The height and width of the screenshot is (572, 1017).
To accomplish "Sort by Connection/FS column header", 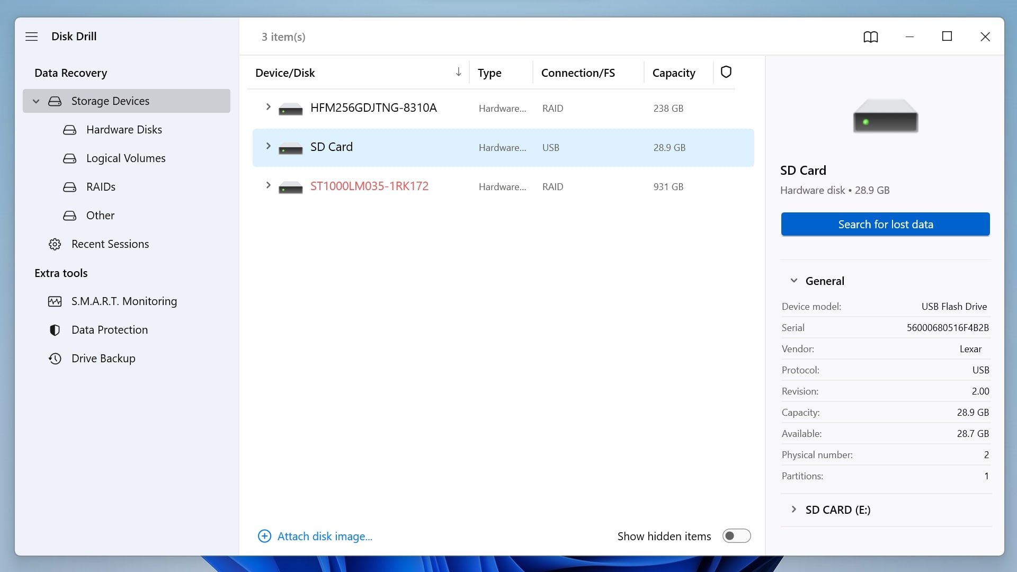I will (578, 73).
